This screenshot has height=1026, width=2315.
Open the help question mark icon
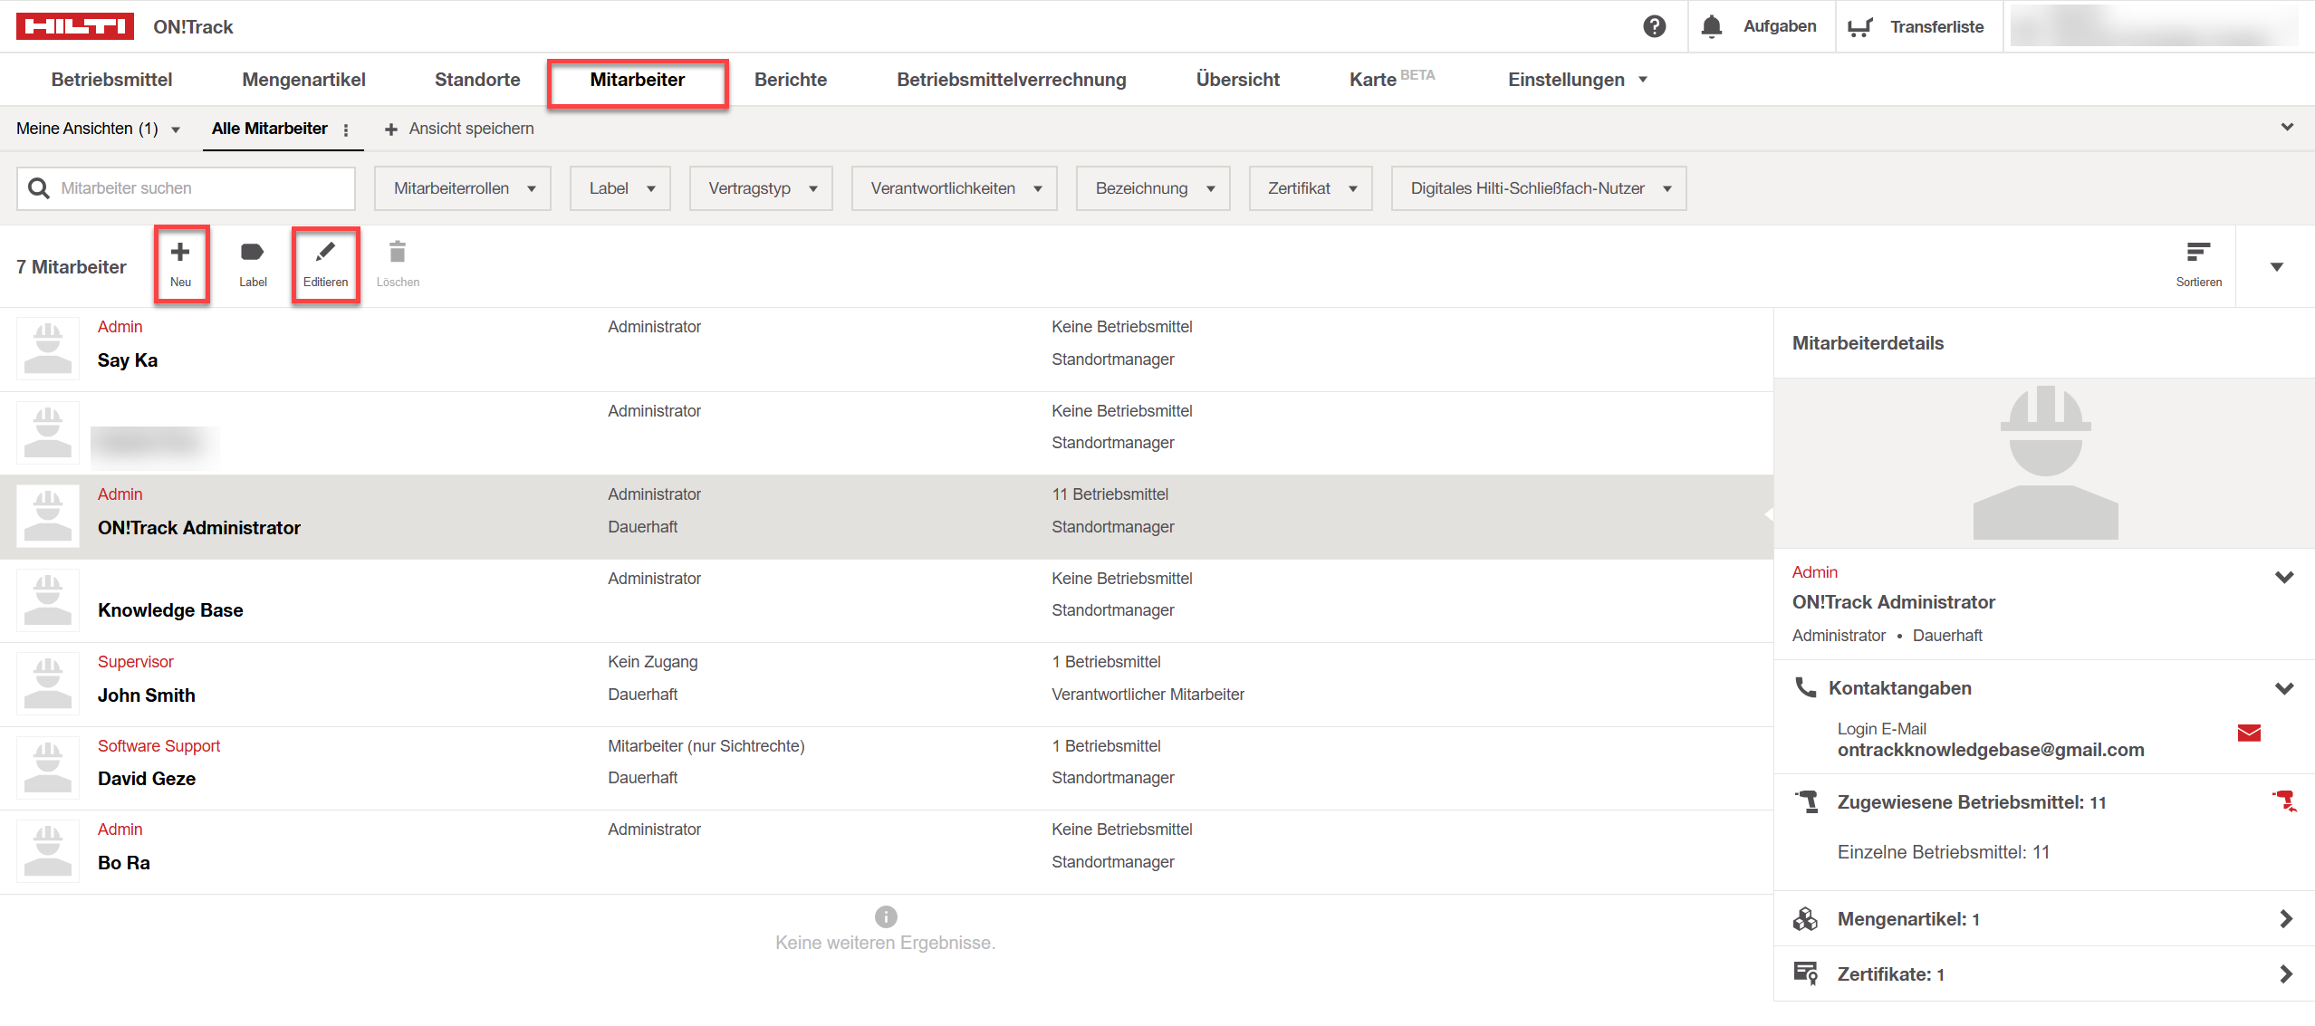coord(1654,26)
